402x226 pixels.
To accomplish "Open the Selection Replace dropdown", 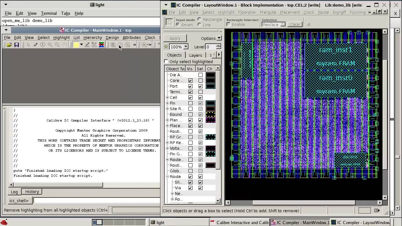I will tap(273, 24).
